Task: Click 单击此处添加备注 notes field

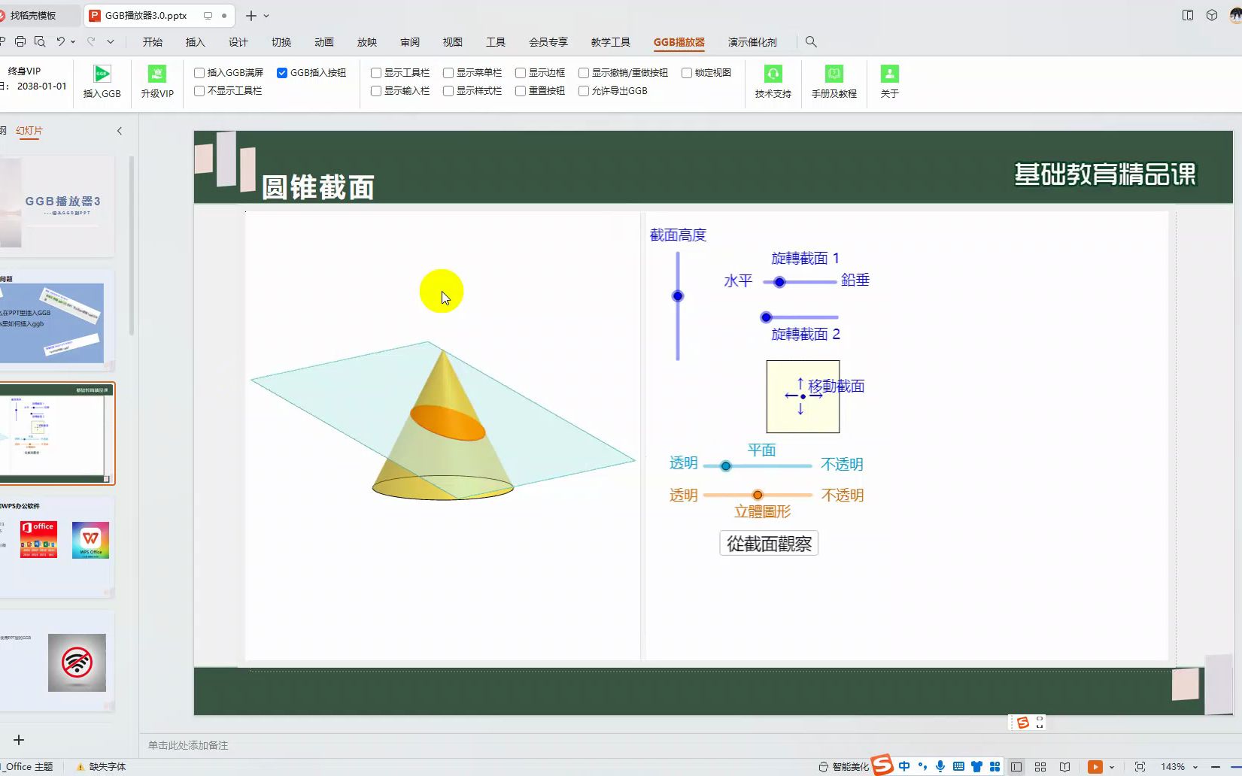Action: click(188, 745)
